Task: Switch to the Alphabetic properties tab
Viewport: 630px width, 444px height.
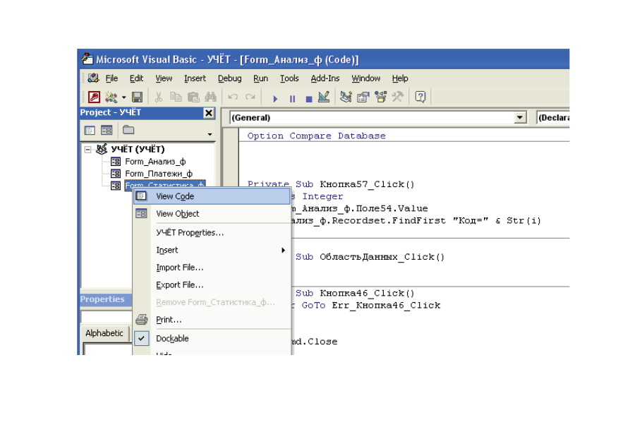Action: [x=104, y=333]
